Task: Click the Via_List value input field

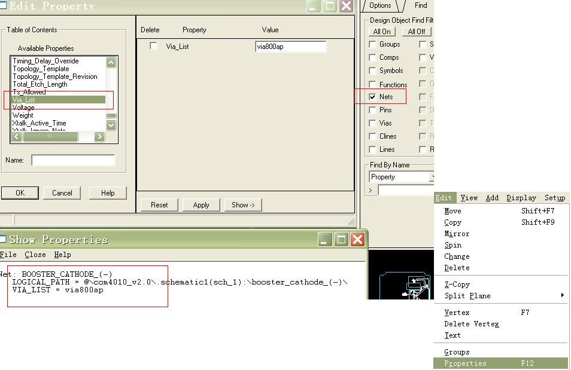Action: pyautogui.click(x=290, y=47)
